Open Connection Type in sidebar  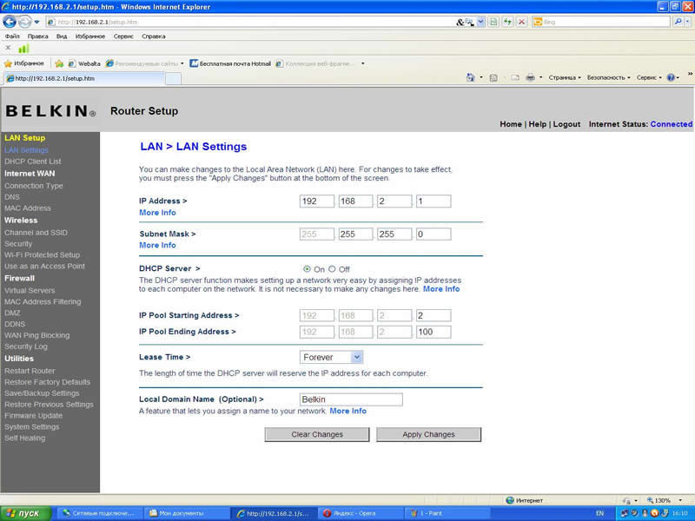(34, 186)
